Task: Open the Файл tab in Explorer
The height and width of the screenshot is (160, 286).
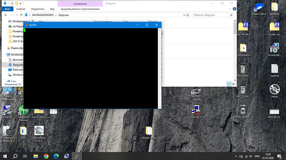Action: (7, 9)
